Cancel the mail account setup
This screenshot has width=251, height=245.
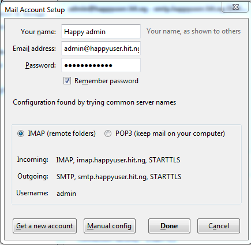219,226
